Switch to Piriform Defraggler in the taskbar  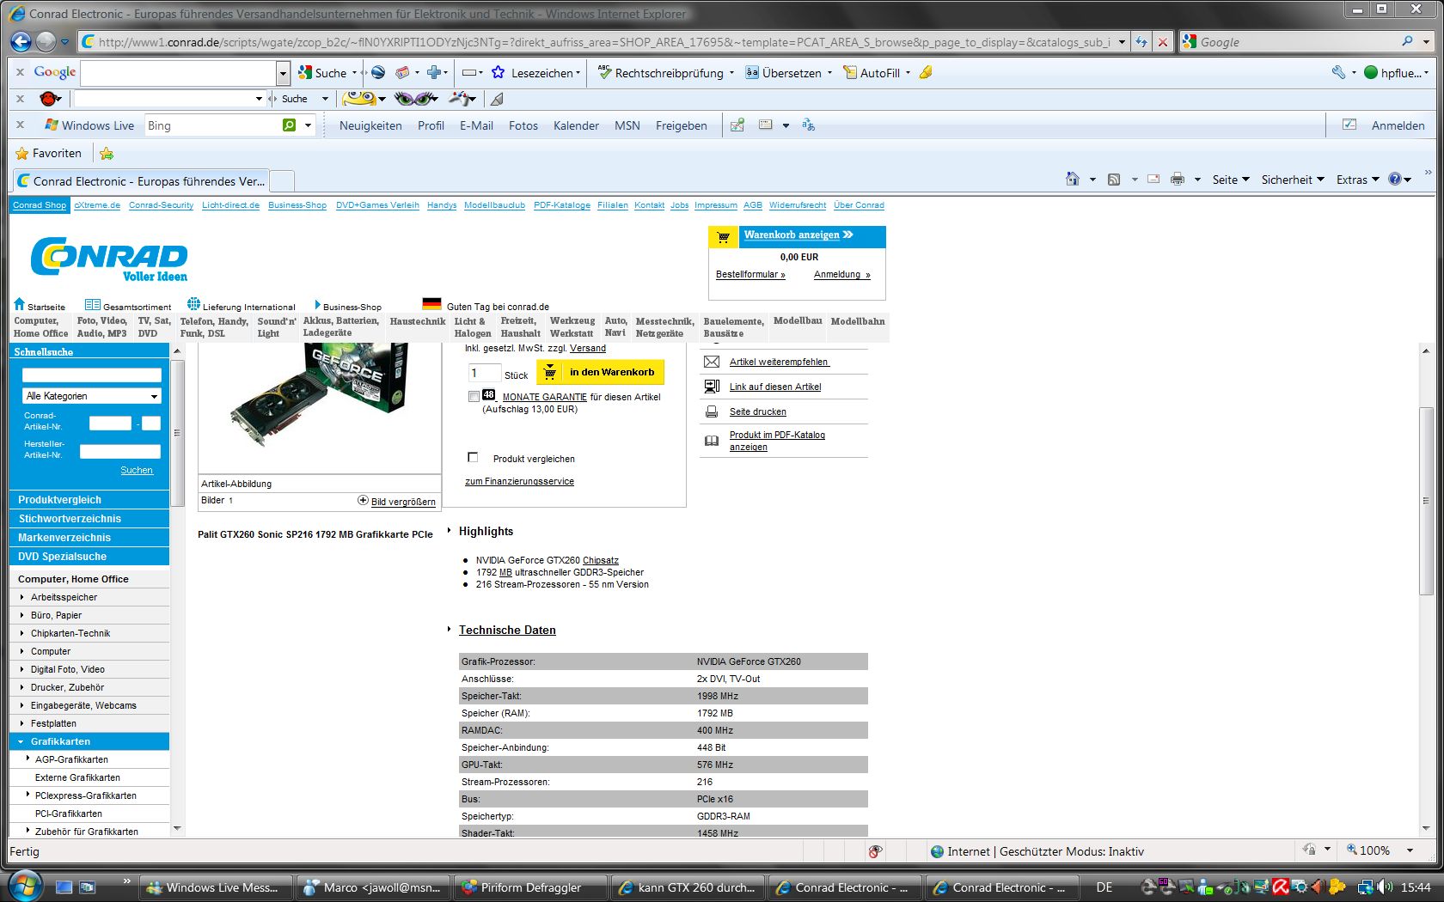530,887
